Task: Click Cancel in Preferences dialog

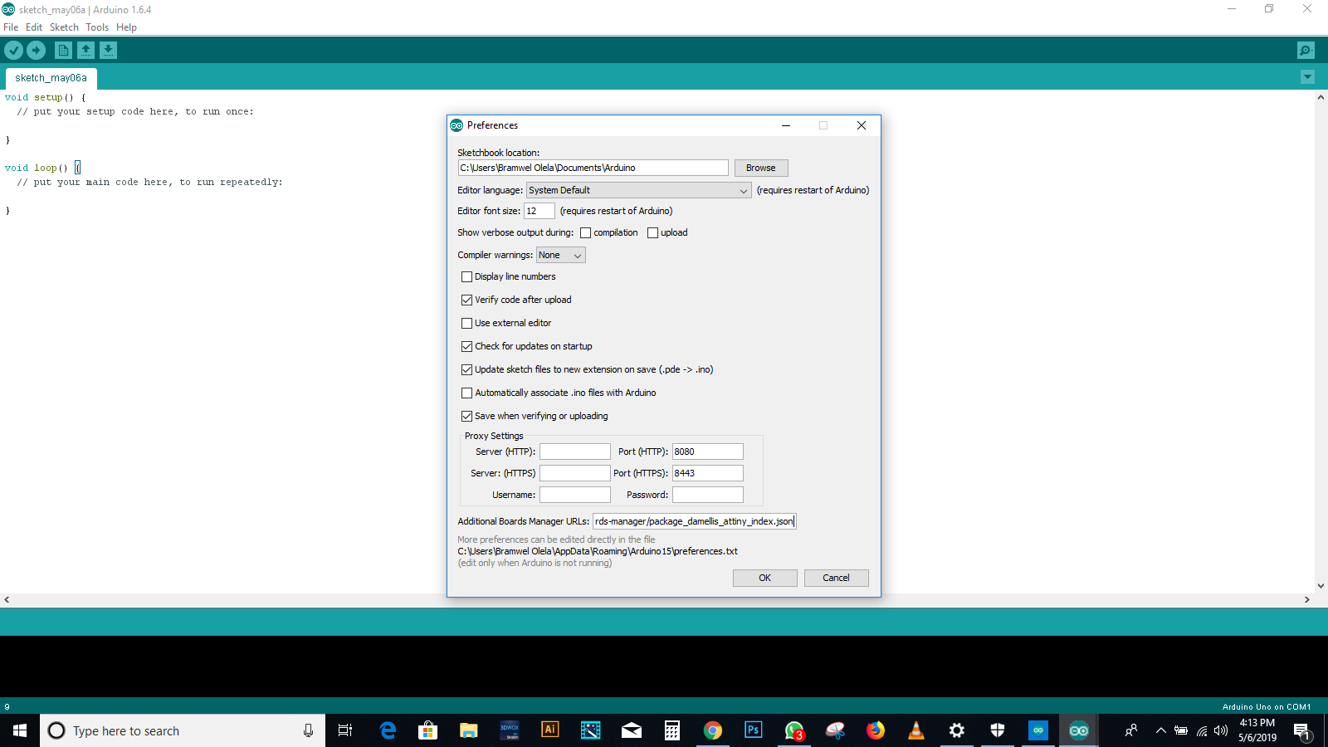Action: [836, 578]
